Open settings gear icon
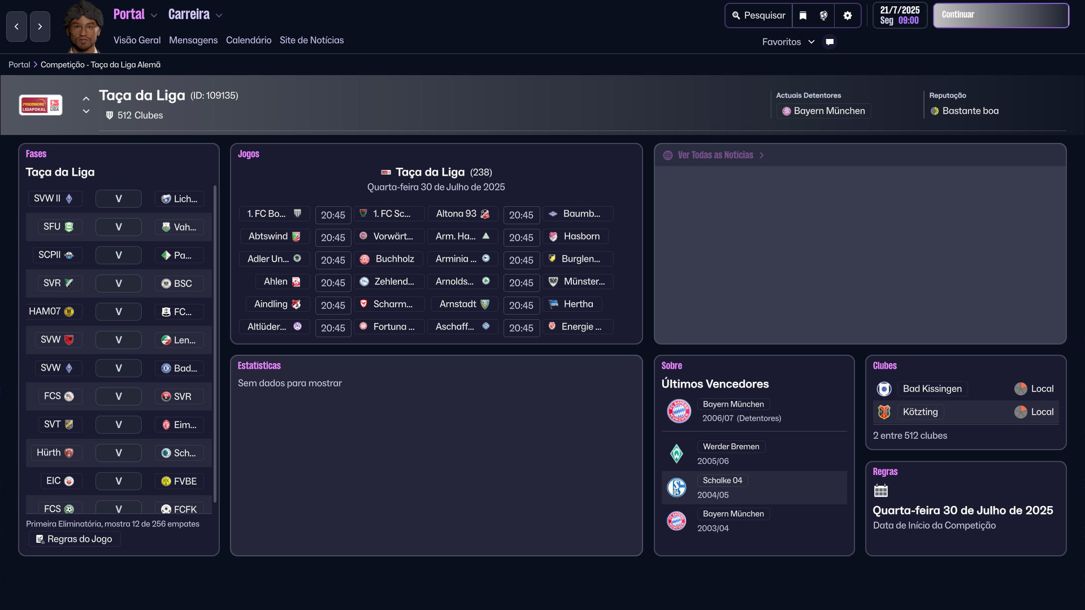Viewport: 1085px width, 610px height. pyautogui.click(x=847, y=16)
